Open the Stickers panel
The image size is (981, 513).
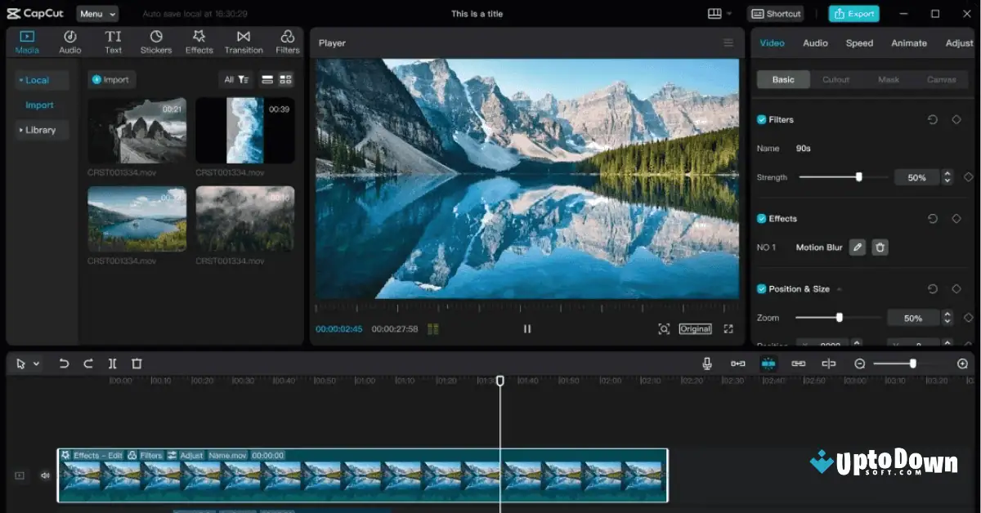pos(155,42)
